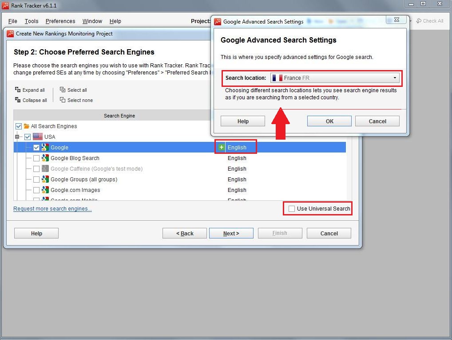Click the Next button in the wizard
This screenshot has height=340, width=452.
coord(231,233)
